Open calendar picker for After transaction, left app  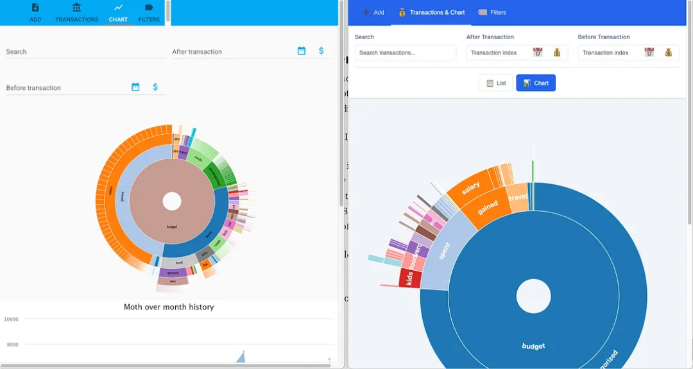[x=302, y=51]
